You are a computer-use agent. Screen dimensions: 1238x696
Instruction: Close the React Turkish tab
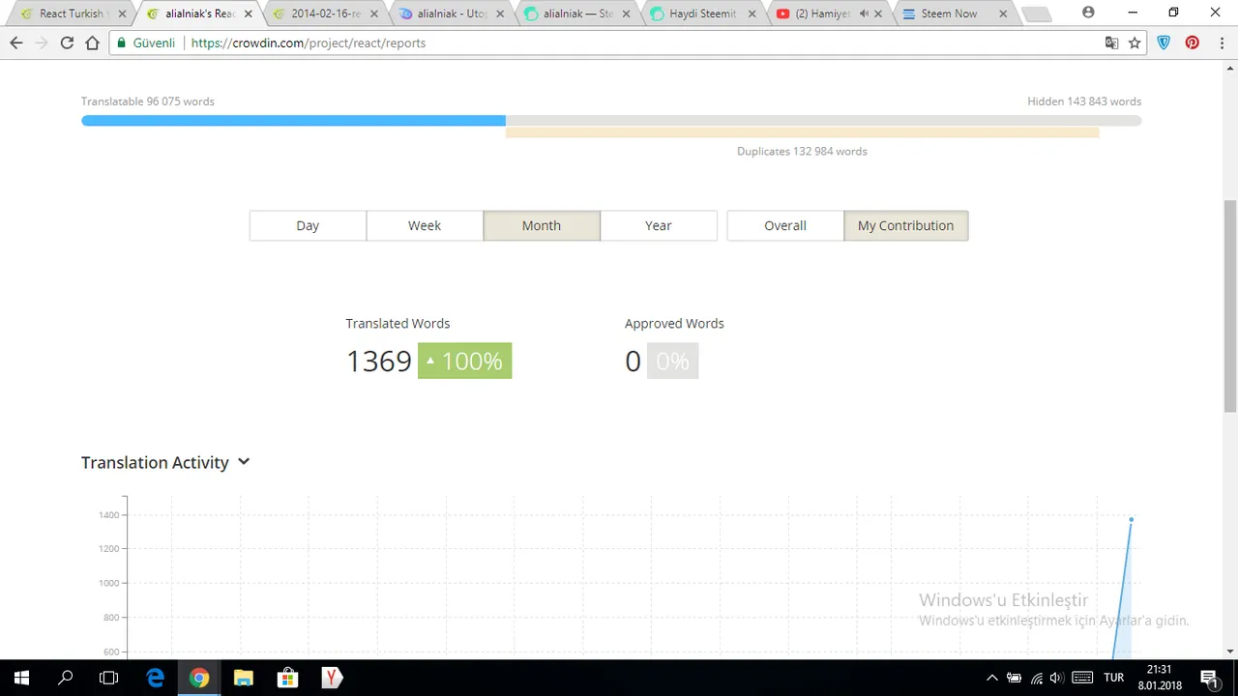[122, 14]
